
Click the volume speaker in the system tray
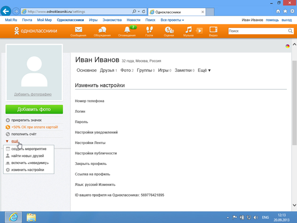(x=256, y=218)
